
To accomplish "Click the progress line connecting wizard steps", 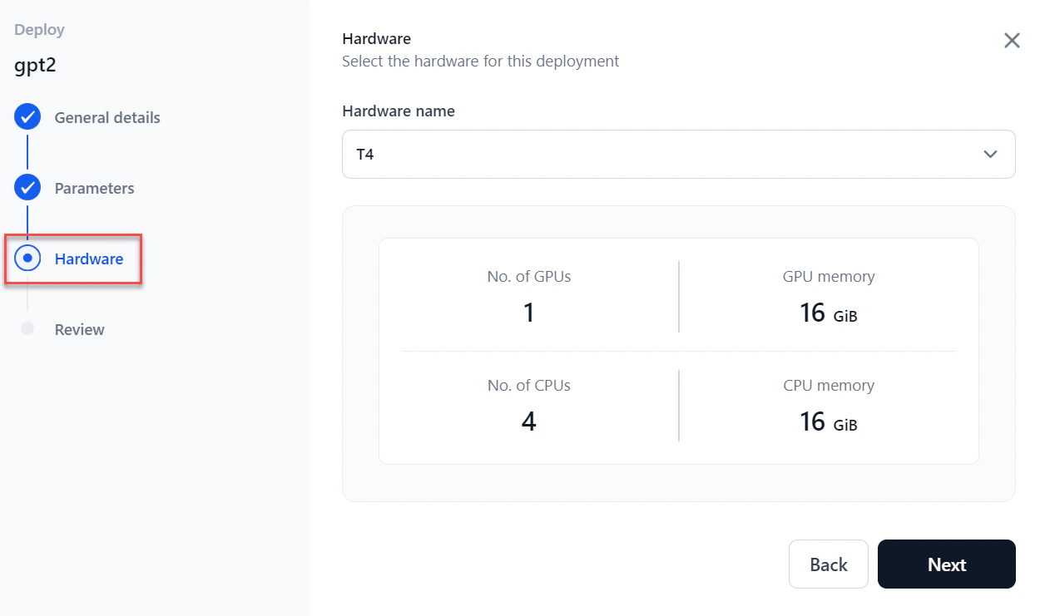I will 27,223.
